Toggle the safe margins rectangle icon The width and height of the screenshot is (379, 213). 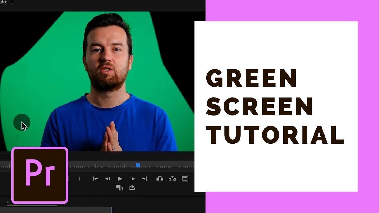[185, 179]
